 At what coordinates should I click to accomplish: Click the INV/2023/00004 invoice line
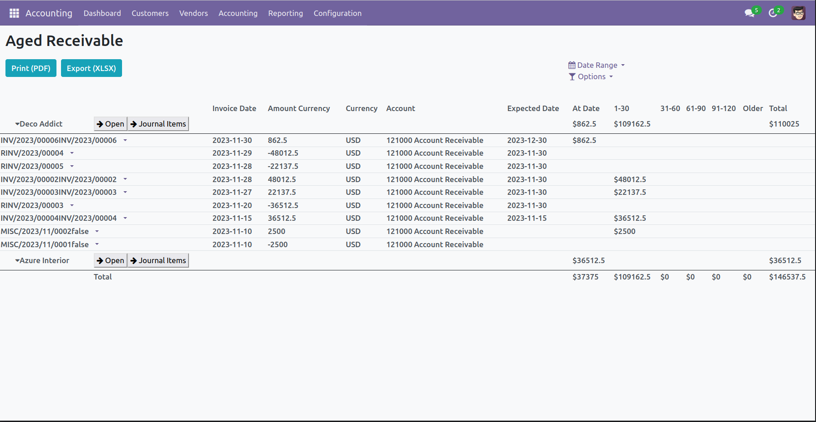point(58,219)
